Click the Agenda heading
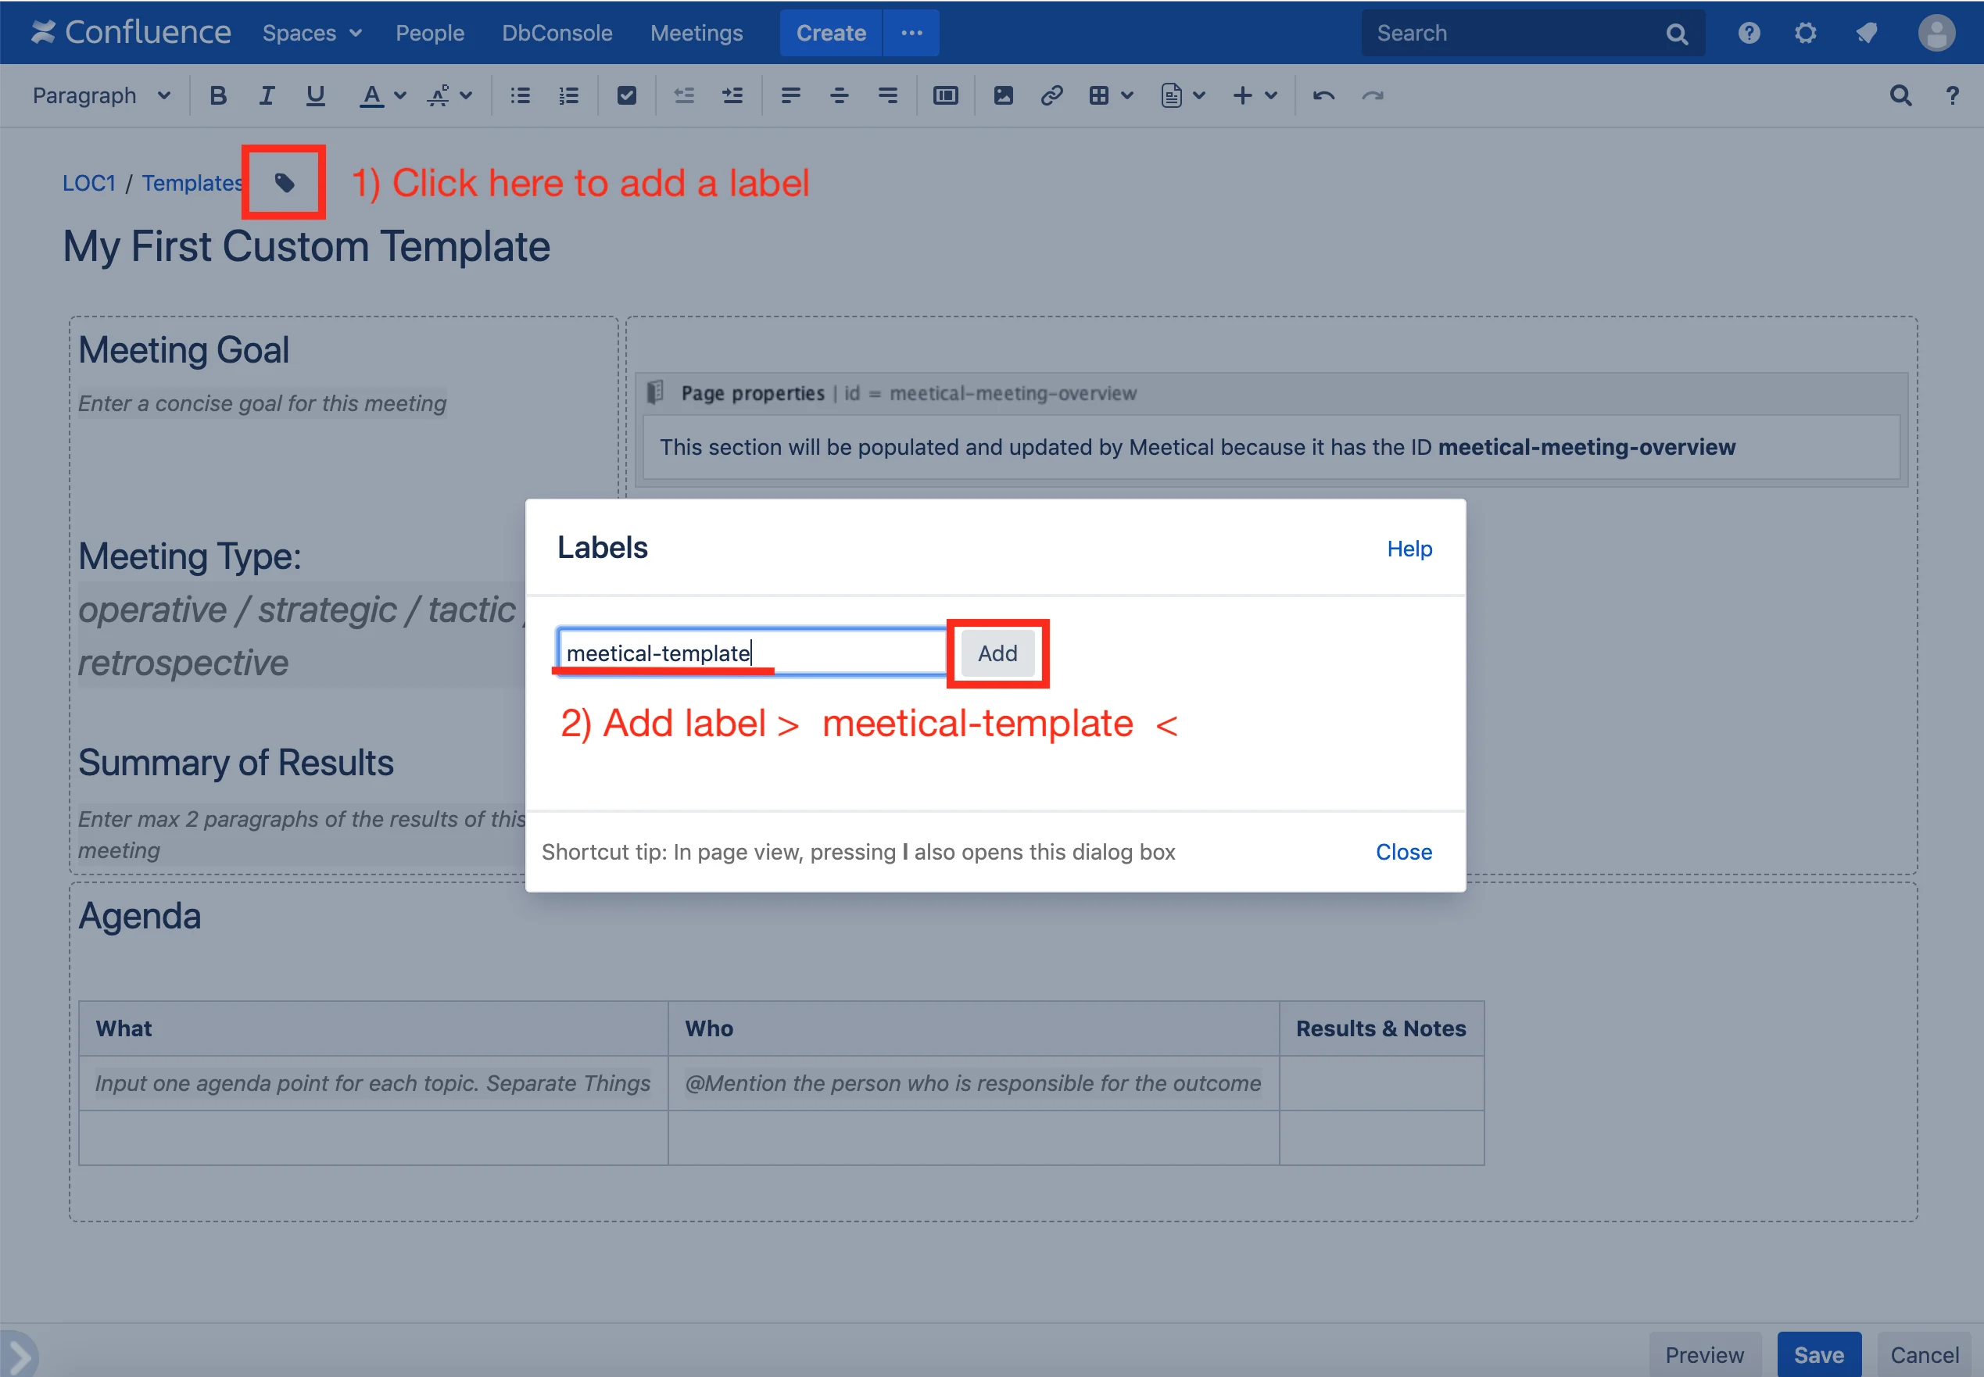The width and height of the screenshot is (1984, 1377). [140, 915]
